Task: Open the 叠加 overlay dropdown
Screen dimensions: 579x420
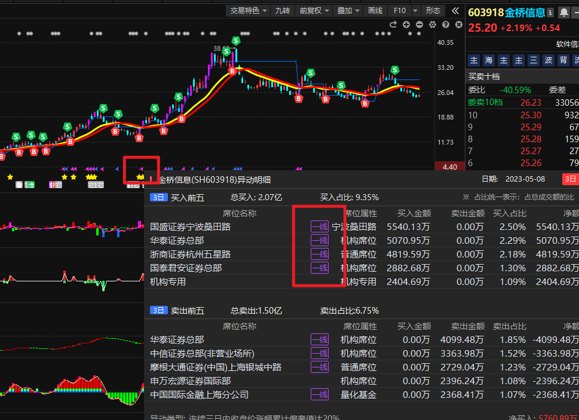Action: 348,11
